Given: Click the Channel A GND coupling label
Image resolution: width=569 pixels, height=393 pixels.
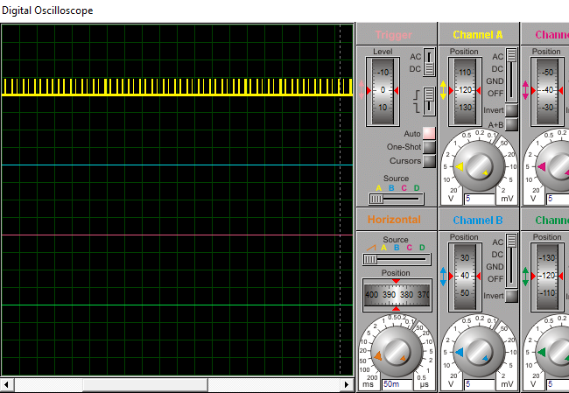Looking at the screenshot, I should pyautogui.click(x=495, y=81).
